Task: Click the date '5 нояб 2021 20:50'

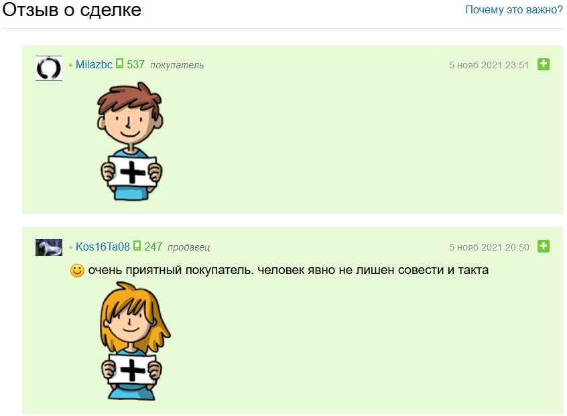Action: [x=489, y=247]
